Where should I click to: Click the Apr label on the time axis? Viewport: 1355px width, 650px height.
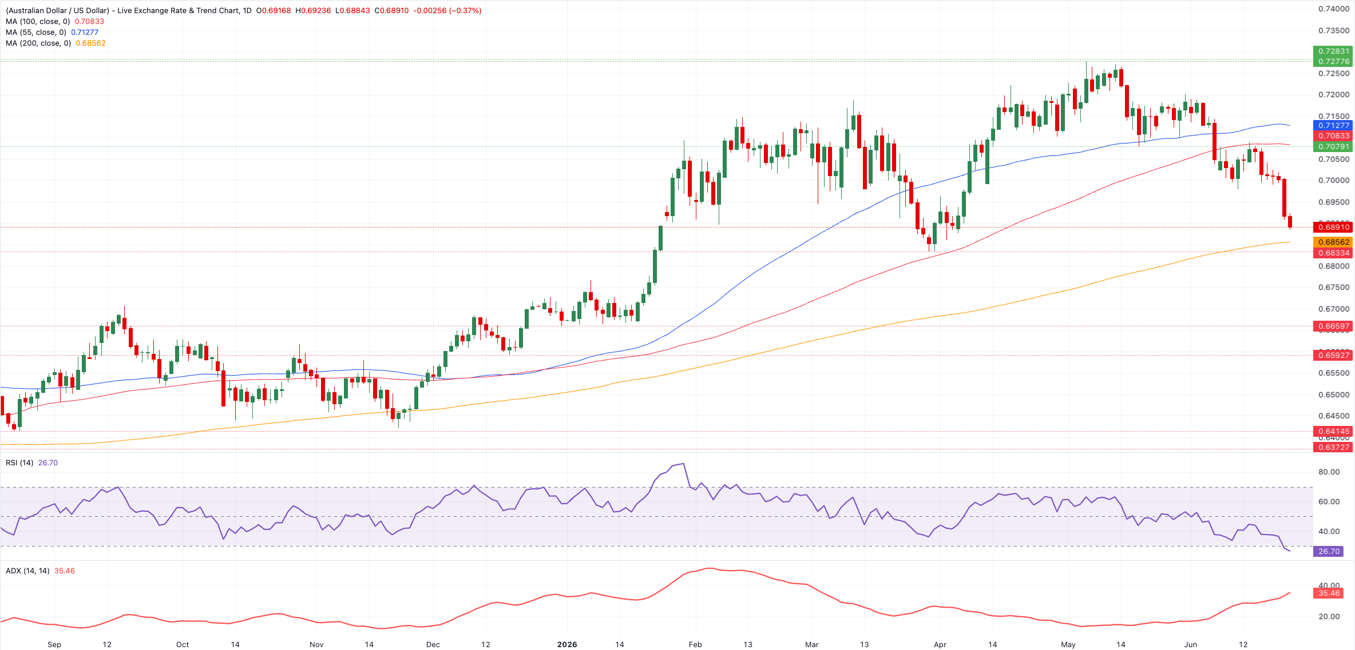tap(940, 644)
